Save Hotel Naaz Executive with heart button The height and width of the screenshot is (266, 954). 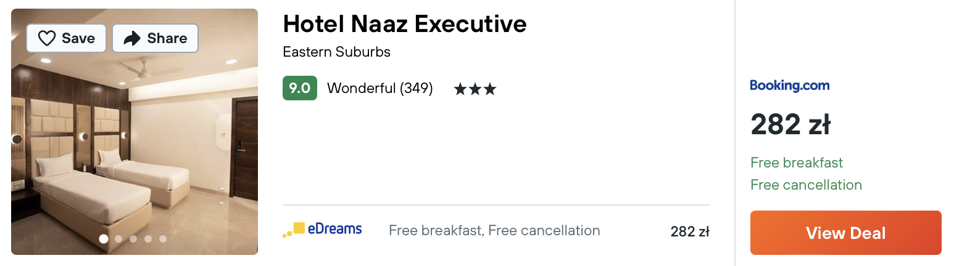pyautogui.click(x=67, y=38)
